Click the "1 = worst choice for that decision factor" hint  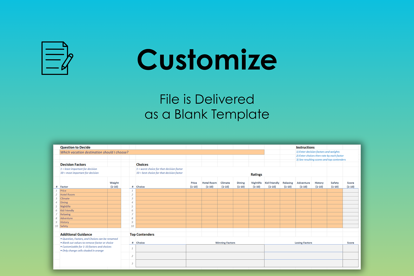(x=159, y=169)
